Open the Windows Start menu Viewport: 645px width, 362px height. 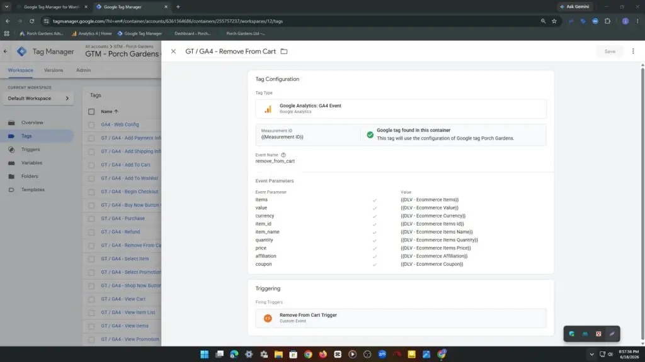coord(205,354)
